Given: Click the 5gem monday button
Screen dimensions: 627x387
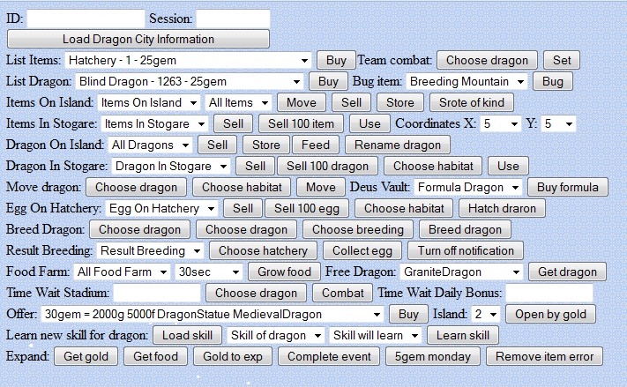Looking at the screenshot, I should pos(433,357).
